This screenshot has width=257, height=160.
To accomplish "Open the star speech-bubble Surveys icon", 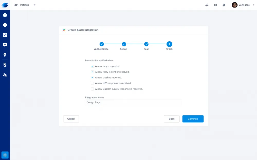I will (x=5, y=45).
